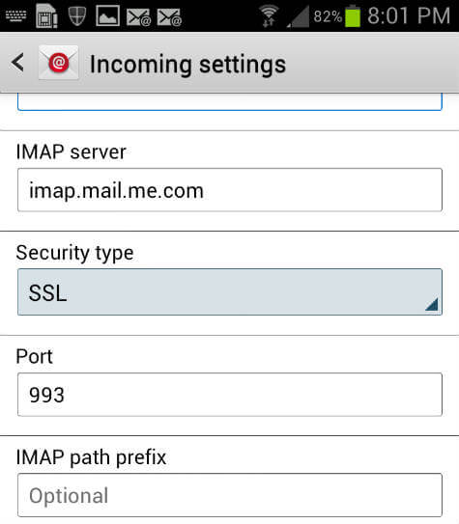459x524 pixels.
Task: Click the Port field showing 993
Action: pyautogui.click(x=230, y=395)
